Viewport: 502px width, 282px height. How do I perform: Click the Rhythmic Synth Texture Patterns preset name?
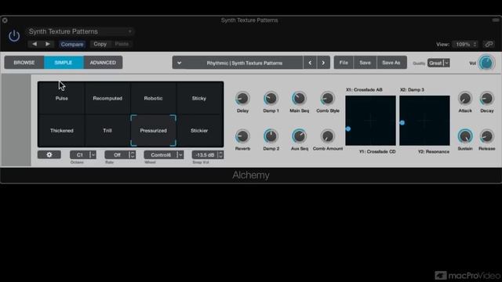point(245,63)
